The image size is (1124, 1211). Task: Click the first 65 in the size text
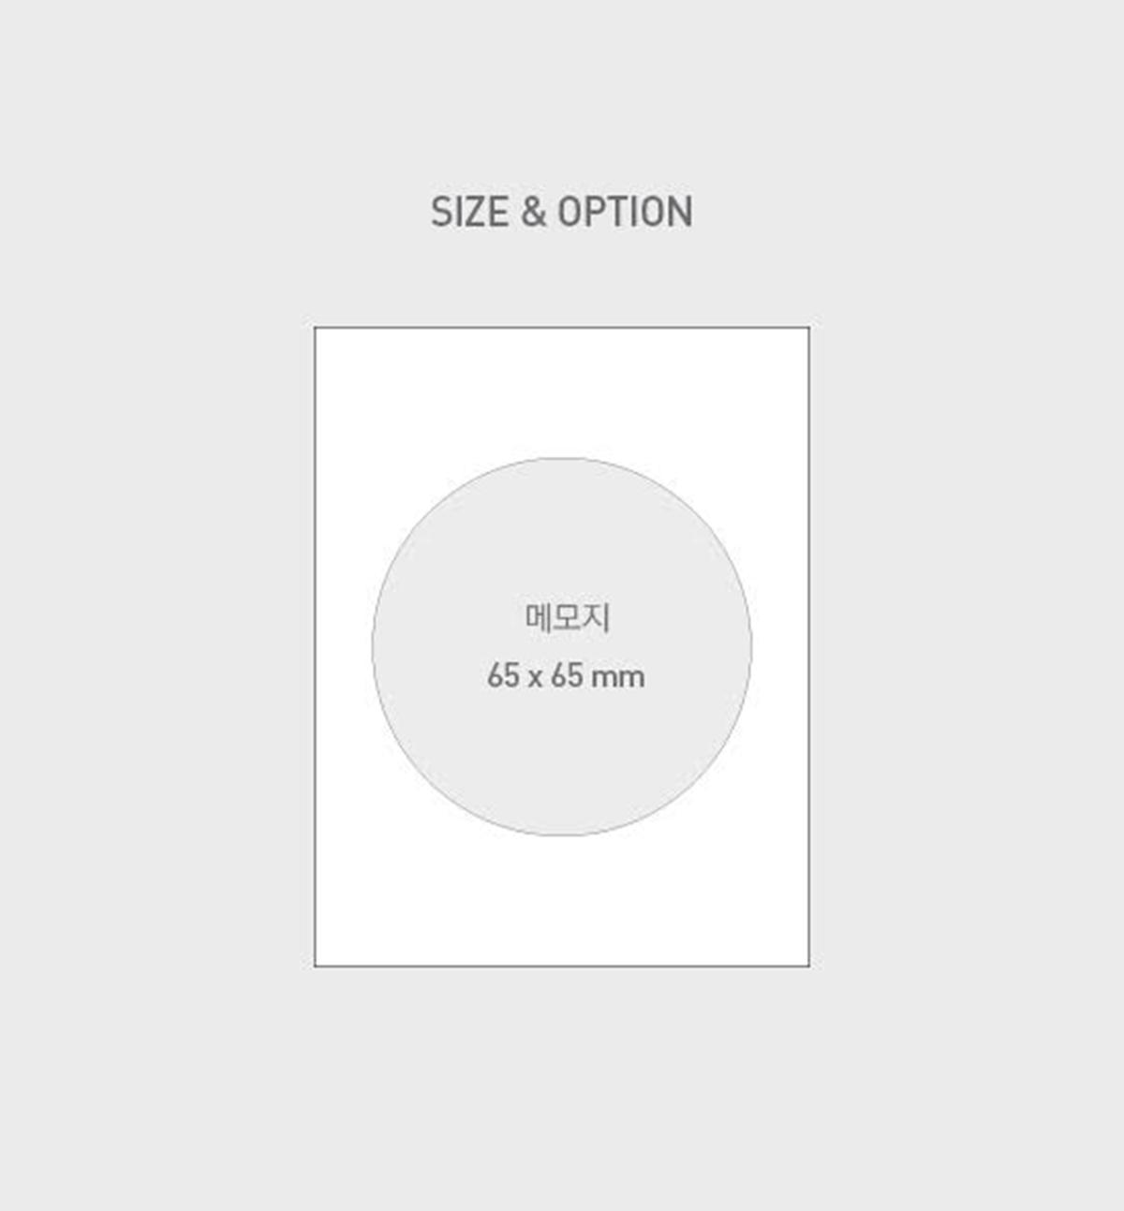(x=503, y=676)
